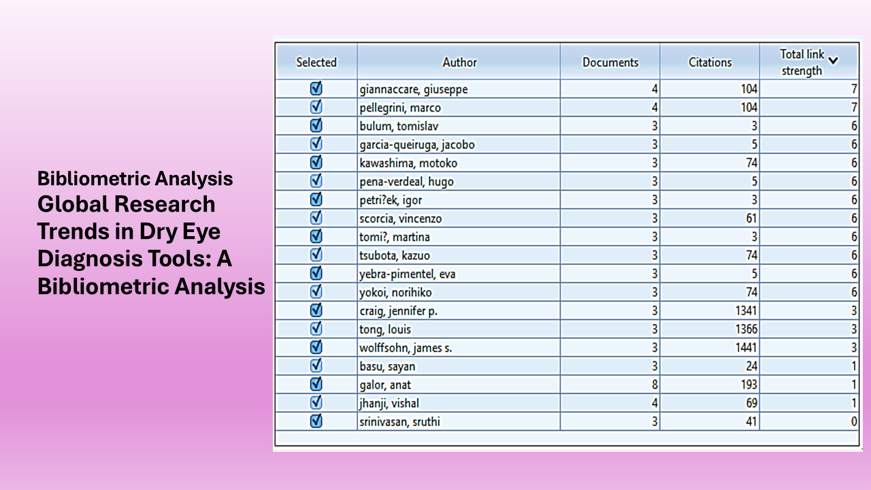The image size is (871, 490).
Task: Uncheck the checkbox for giannaccare, giuseppe
Action: (316, 89)
